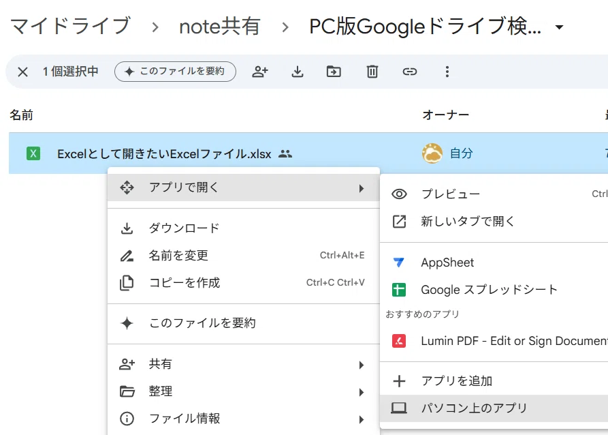Click the owner label 自分
The width and height of the screenshot is (608, 435).
461,153
